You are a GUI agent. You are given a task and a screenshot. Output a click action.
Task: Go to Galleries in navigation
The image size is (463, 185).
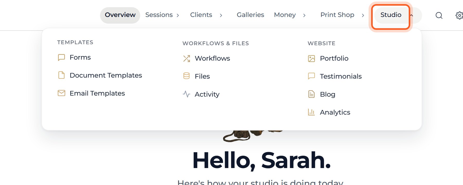250,15
